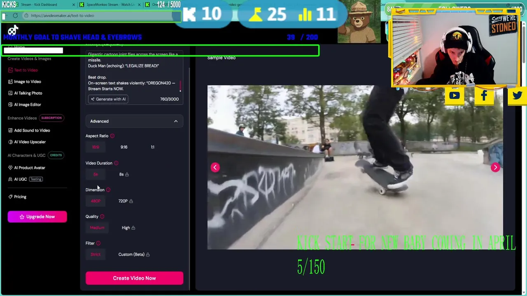Click the Create Videos & Images heading

[29, 59]
